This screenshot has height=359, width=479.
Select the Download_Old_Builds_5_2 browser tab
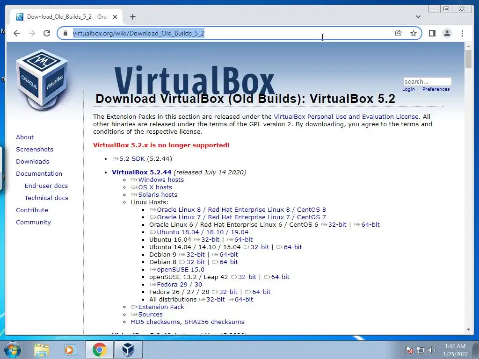(x=67, y=17)
